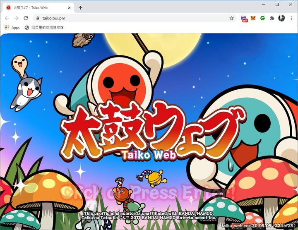Screen dimensions: 298x230
Task: View site info via the padlock icon
Action: (x=37, y=18)
